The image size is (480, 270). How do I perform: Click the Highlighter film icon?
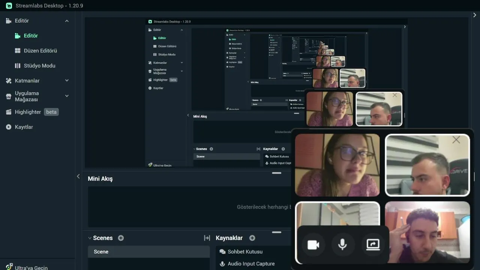(x=9, y=112)
